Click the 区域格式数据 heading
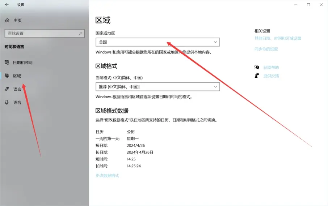This screenshot has height=206, width=328. [112, 111]
